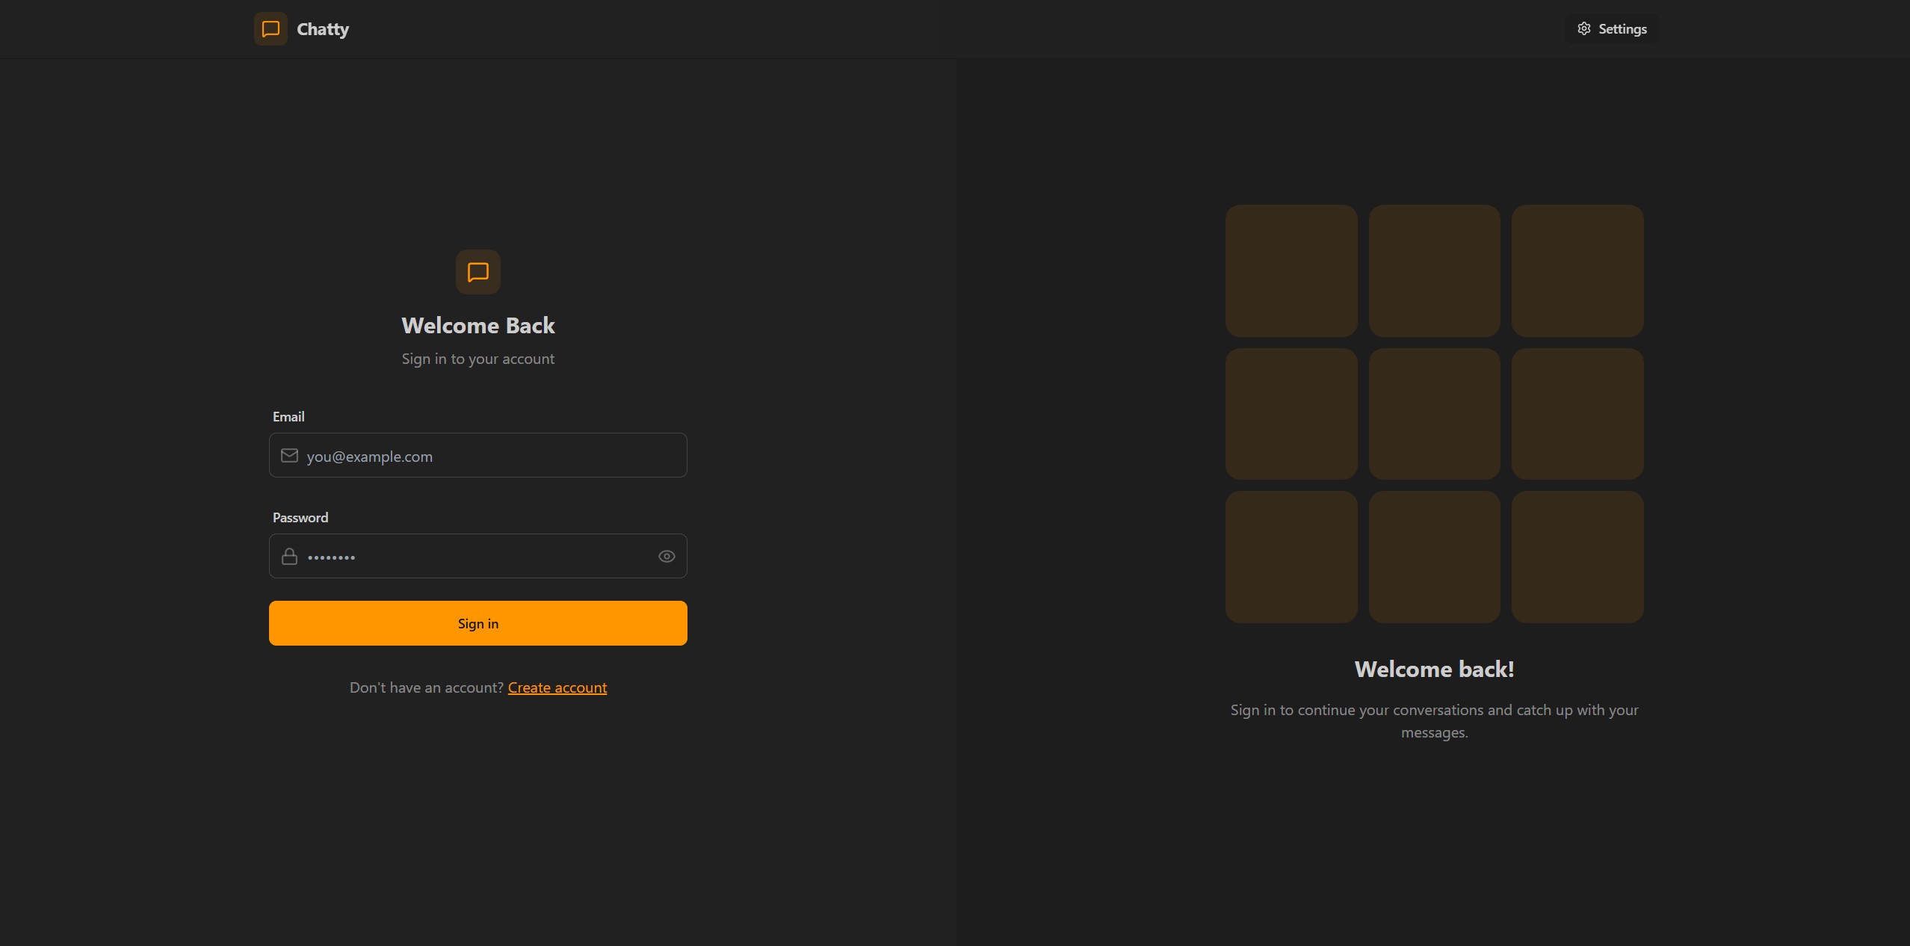Click the top-middle tile in the grid

click(x=1434, y=270)
